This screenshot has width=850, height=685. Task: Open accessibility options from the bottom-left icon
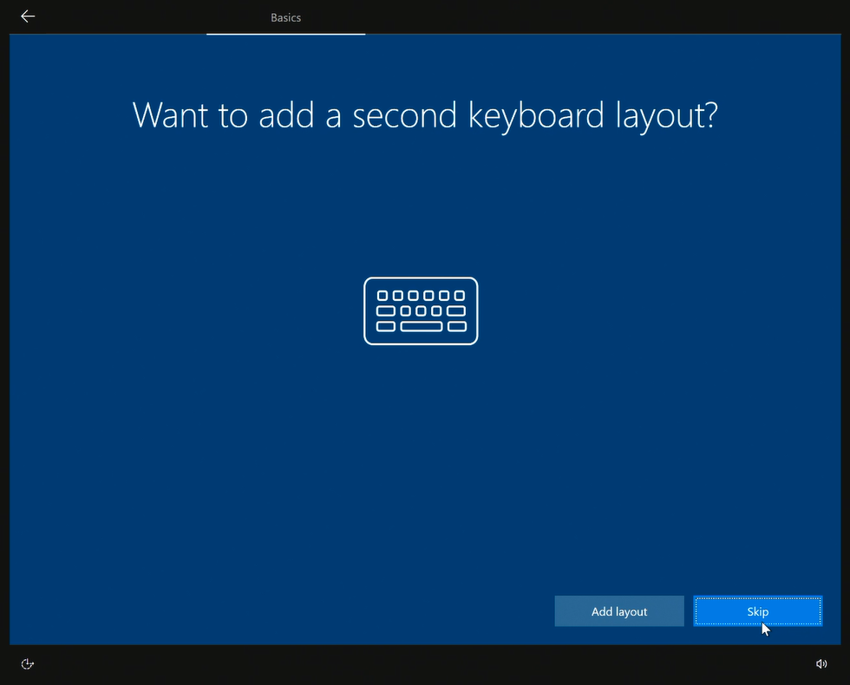tap(28, 664)
